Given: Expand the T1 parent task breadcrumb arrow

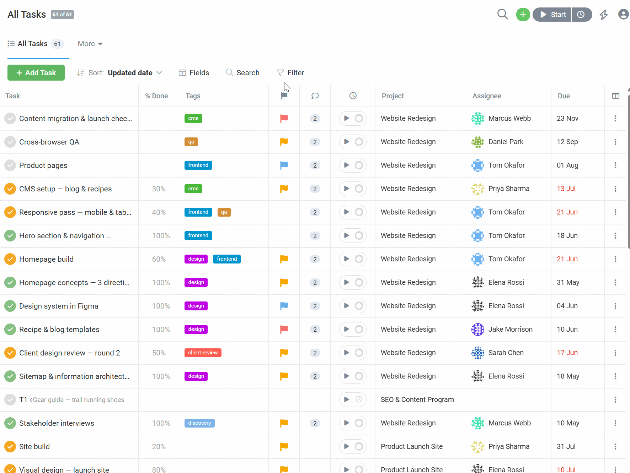Looking at the screenshot, I should tap(31, 400).
